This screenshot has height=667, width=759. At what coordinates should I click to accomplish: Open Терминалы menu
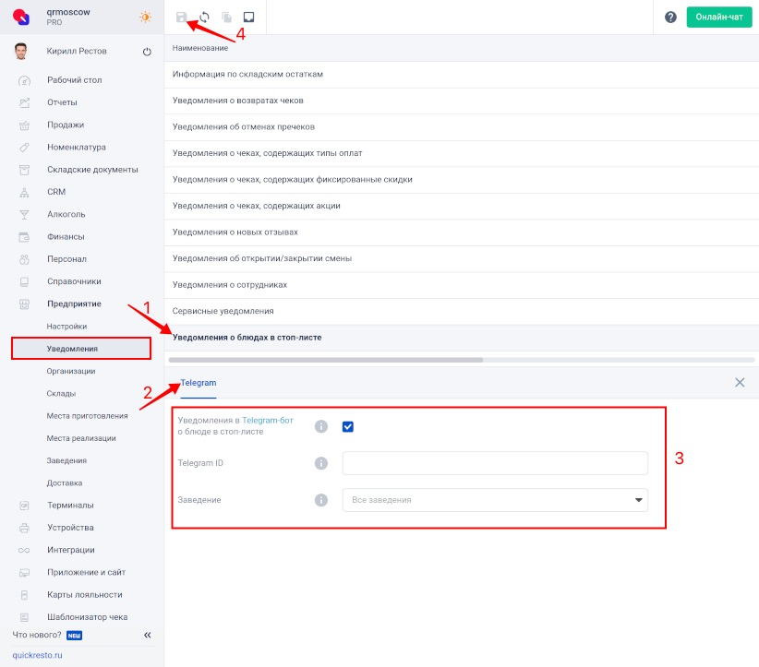[70, 506]
